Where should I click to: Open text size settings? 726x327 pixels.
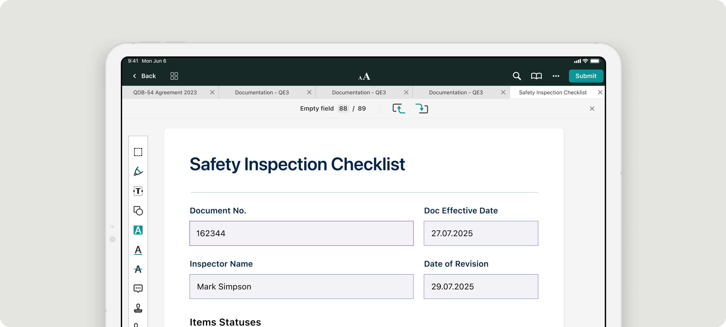click(x=364, y=76)
